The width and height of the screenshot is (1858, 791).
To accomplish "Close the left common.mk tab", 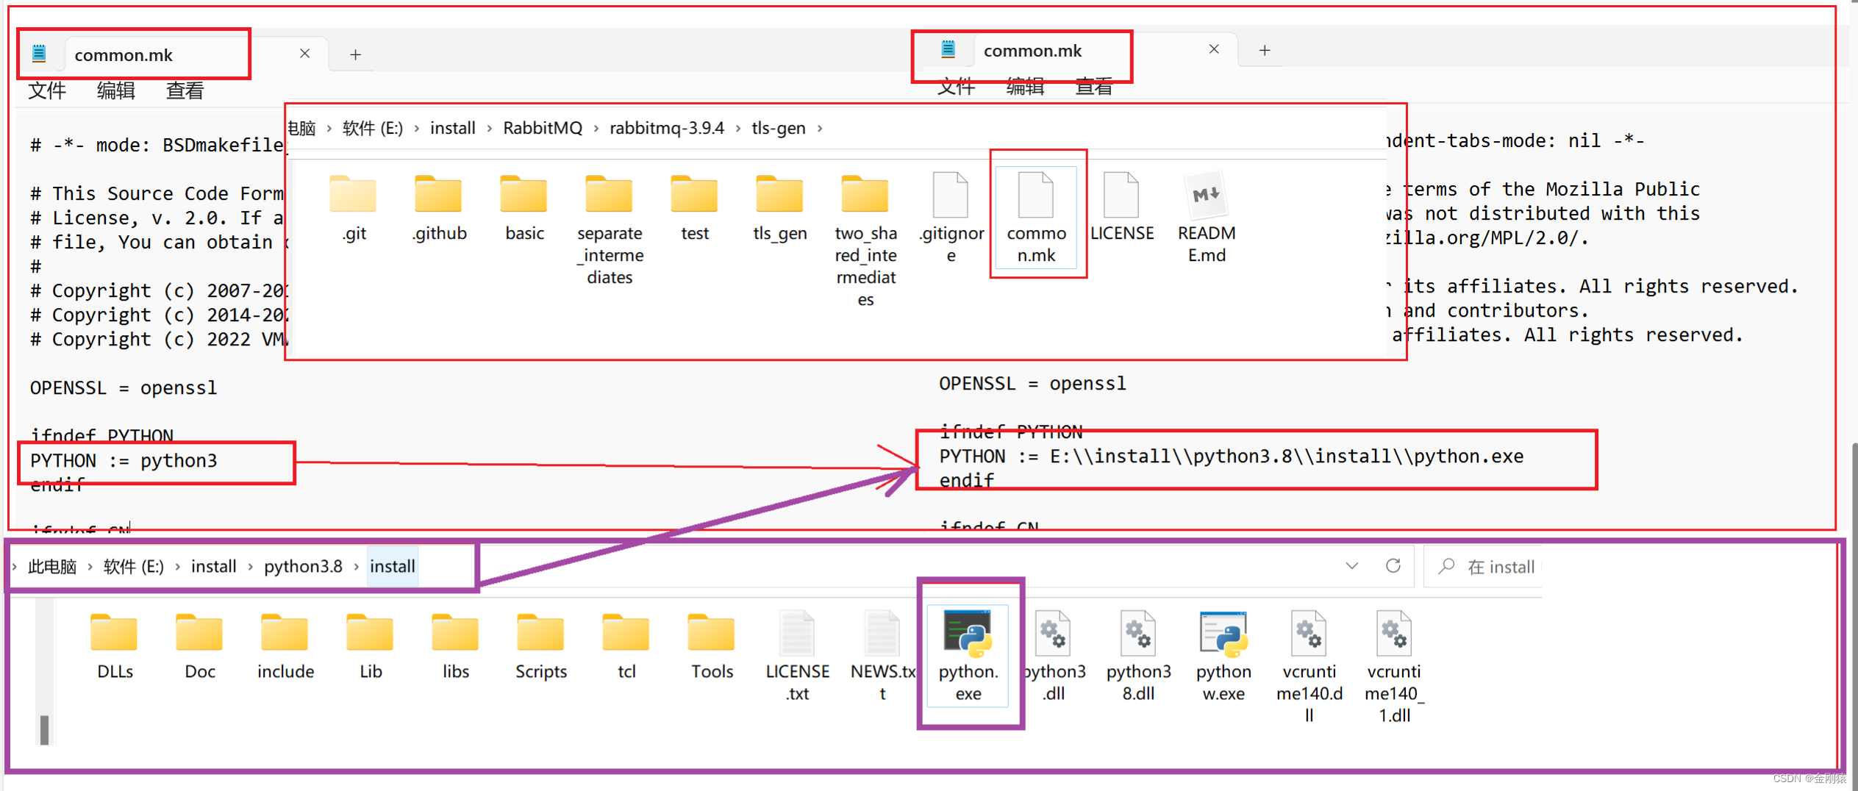I will pyautogui.click(x=304, y=54).
